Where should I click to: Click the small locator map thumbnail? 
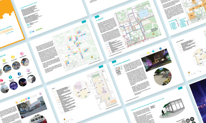click(x=119, y=70)
